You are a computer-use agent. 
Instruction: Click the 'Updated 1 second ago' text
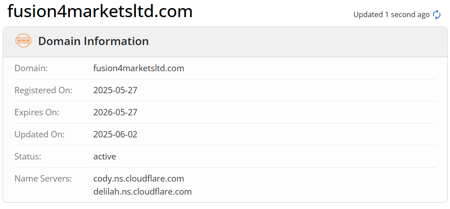coord(391,15)
